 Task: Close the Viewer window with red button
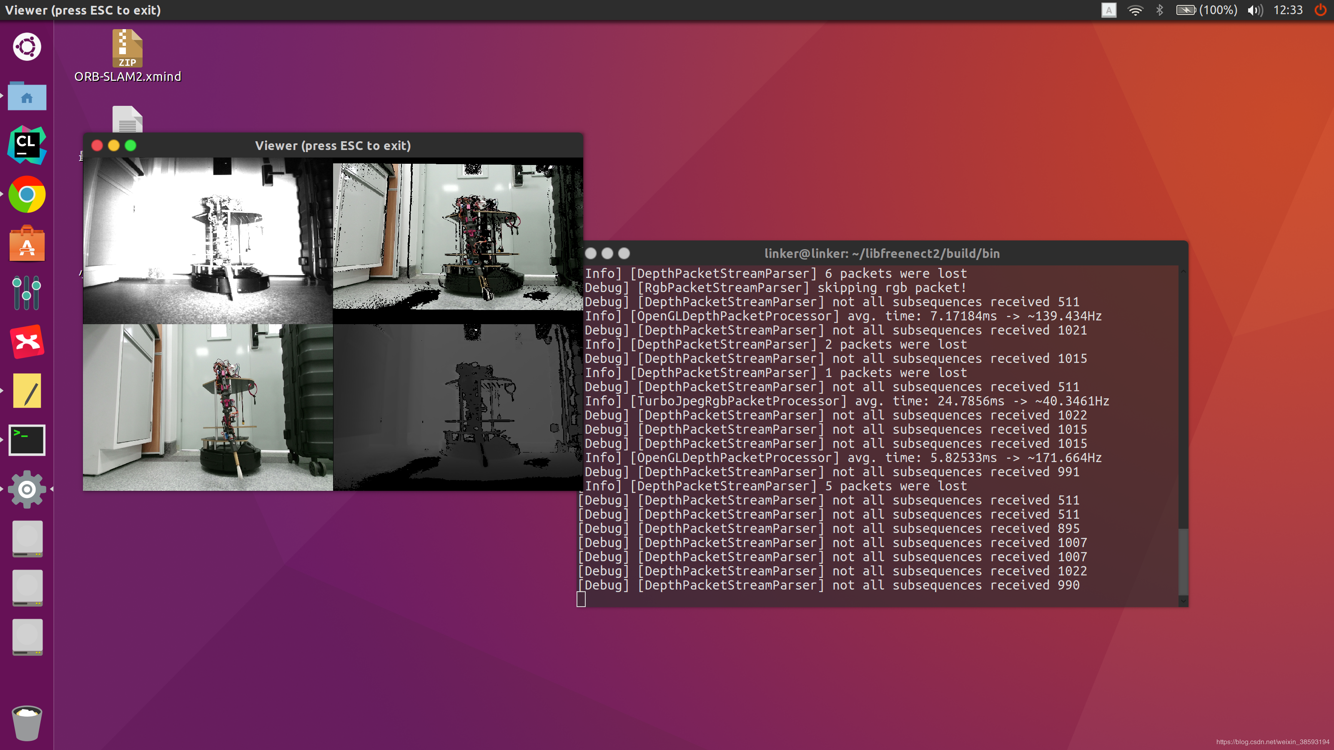point(97,145)
